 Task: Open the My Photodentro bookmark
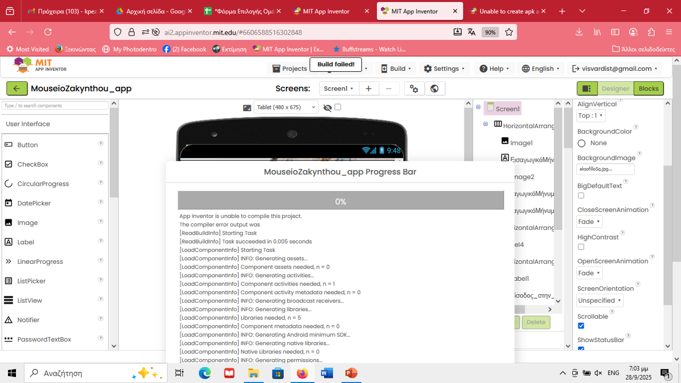click(129, 49)
